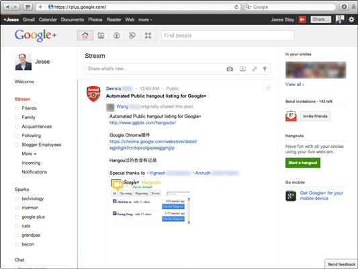
Task: Click the browser forward arrow
Action: [x=15, y=7]
